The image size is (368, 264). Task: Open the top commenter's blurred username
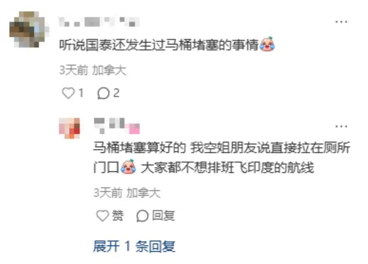(99, 22)
